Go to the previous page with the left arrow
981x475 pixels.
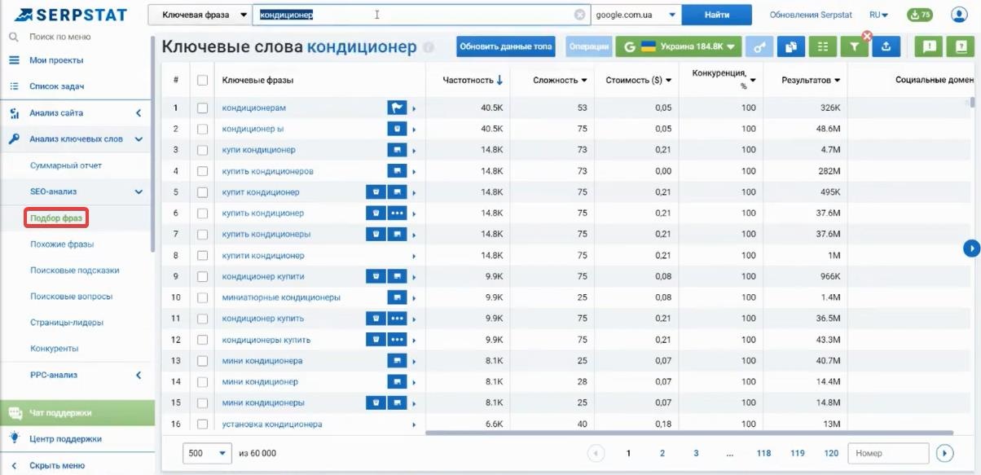[596, 454]
